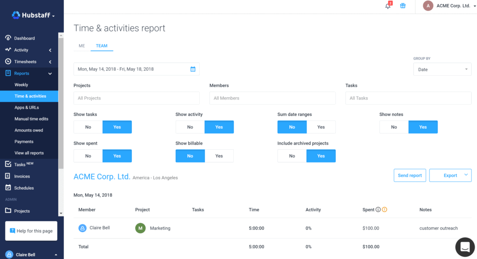Click the Projects folder icon
The width and height of the screenshot is (477, 259).
(x=8, y=211)
